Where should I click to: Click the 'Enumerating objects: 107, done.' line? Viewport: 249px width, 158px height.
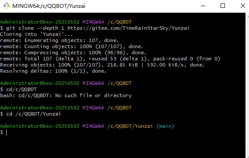59,40
